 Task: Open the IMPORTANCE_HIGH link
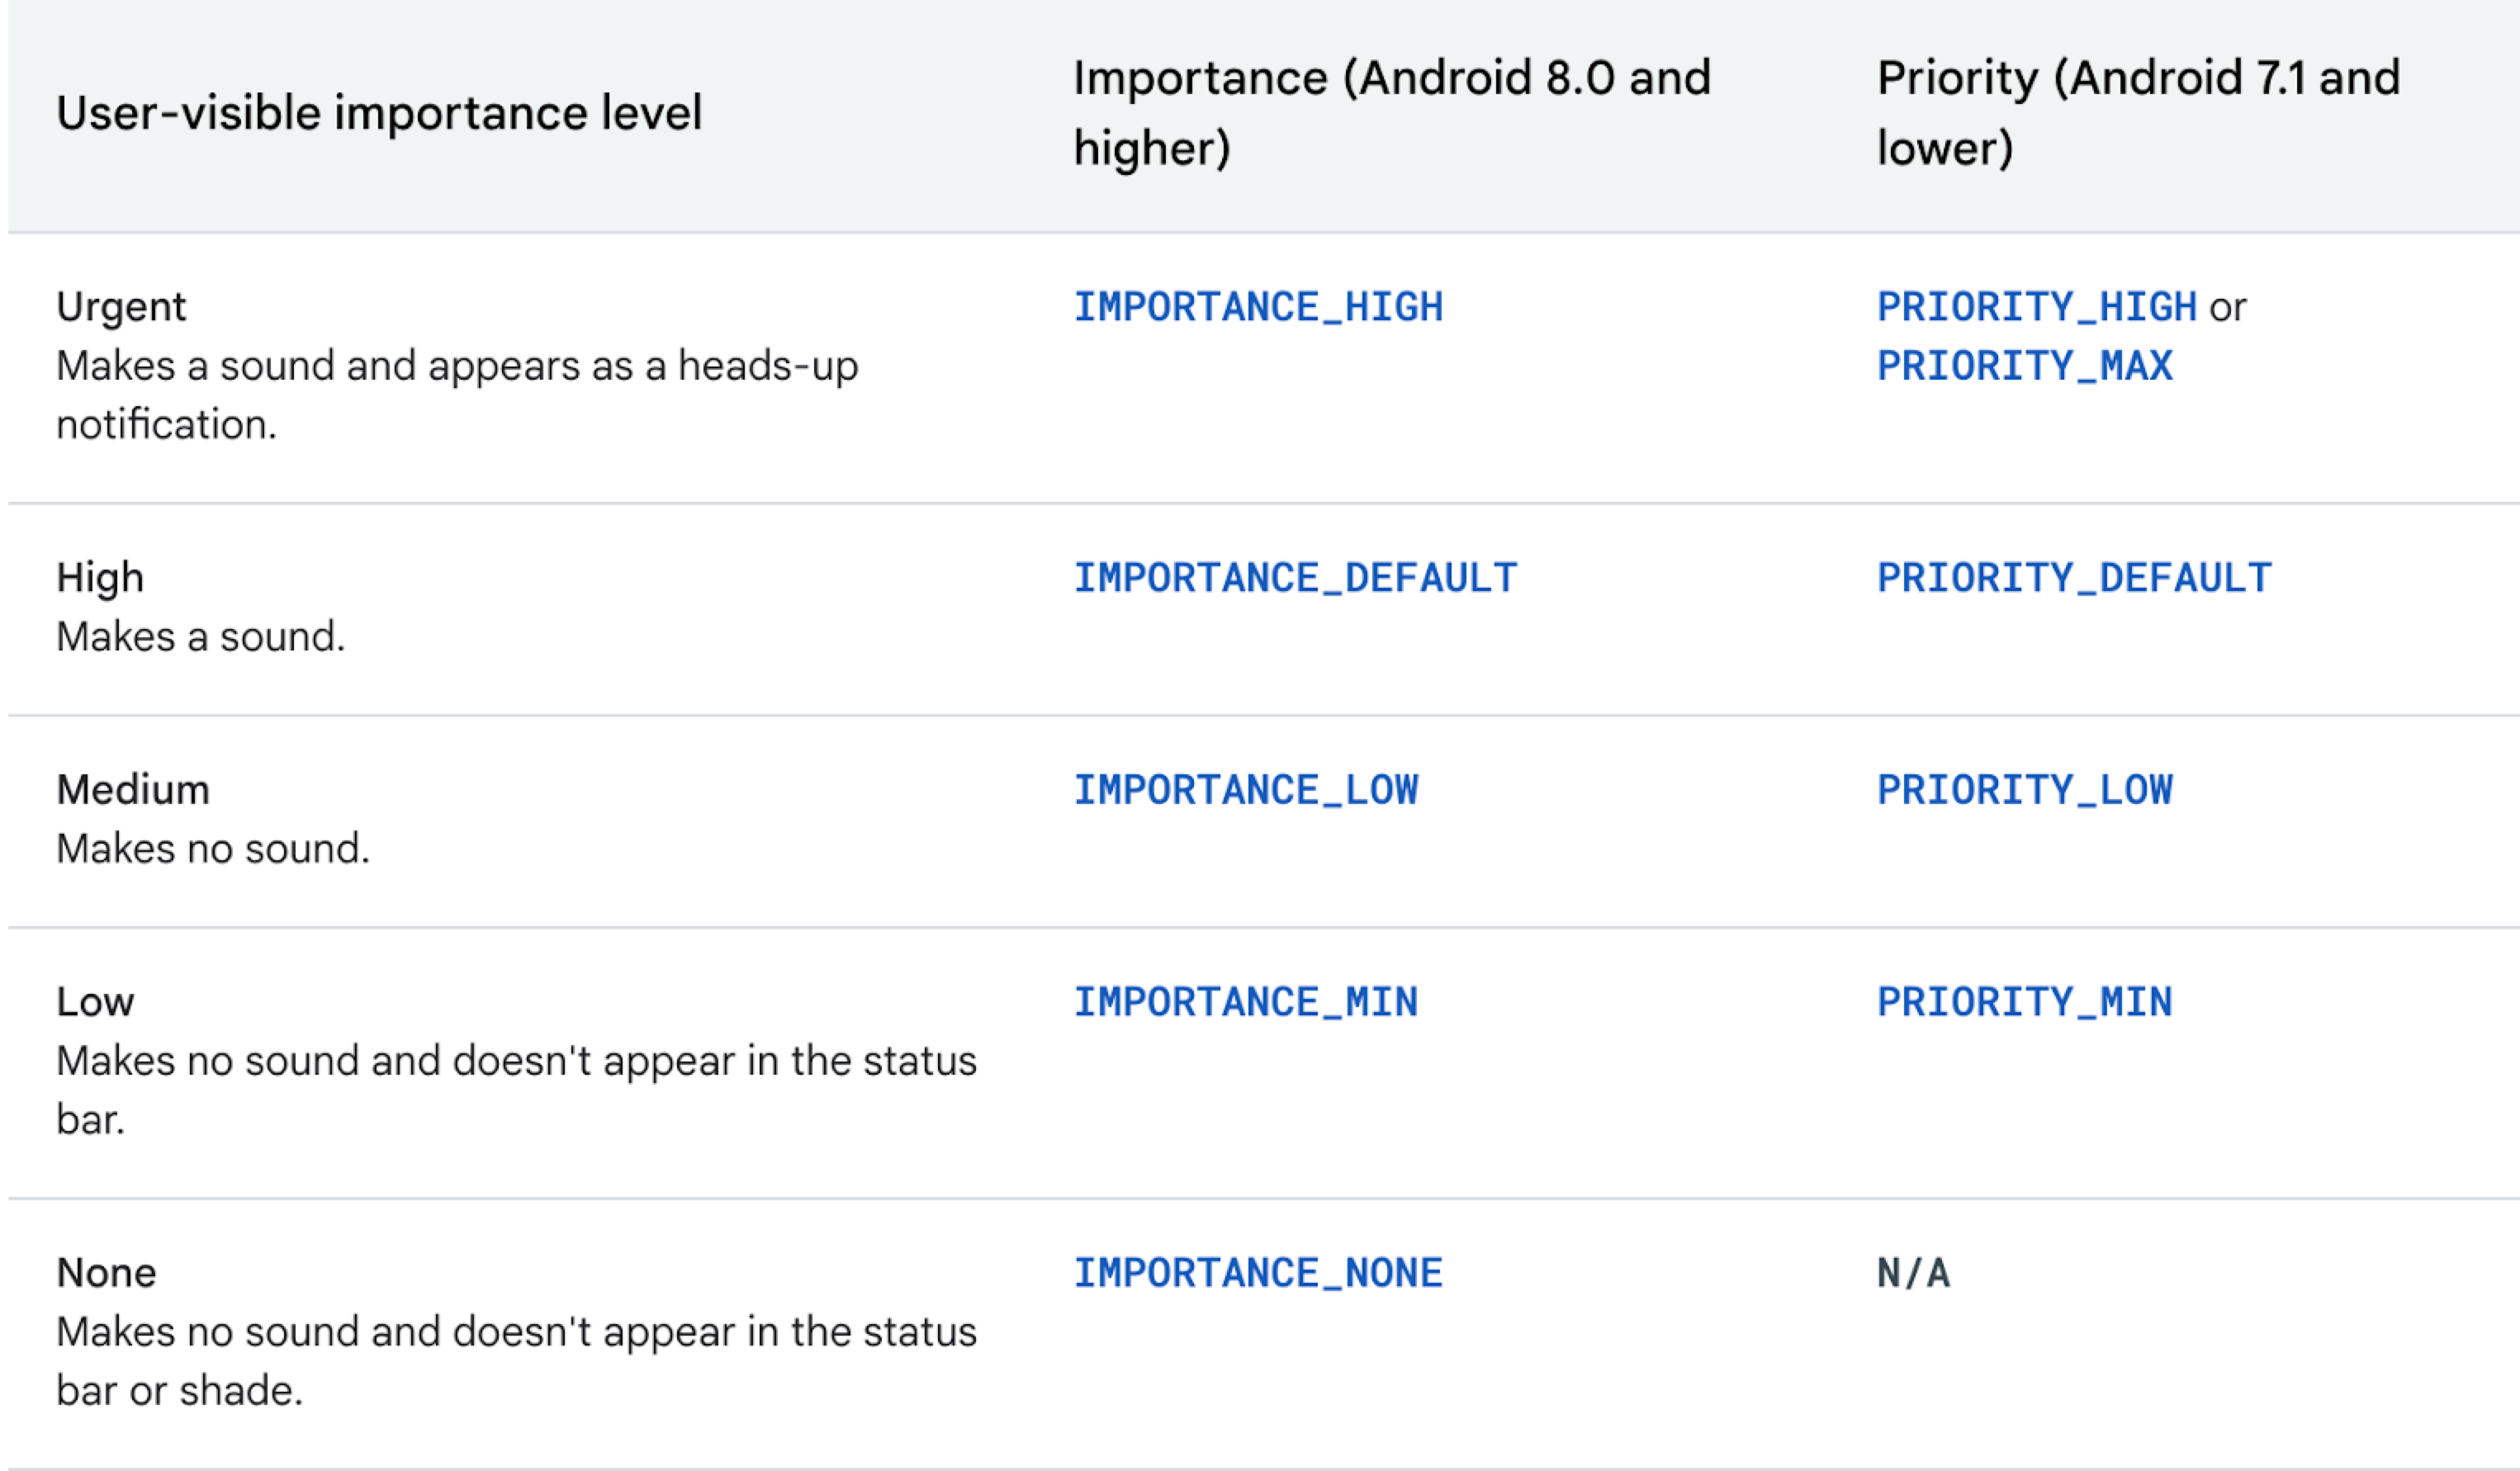1258,307
